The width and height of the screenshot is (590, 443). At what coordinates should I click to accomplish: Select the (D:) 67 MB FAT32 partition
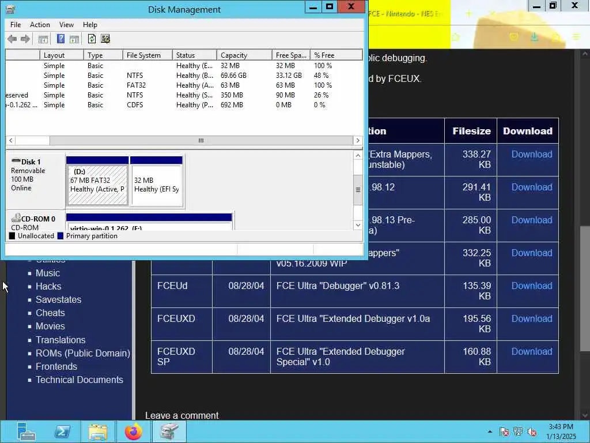pos(97,181)
